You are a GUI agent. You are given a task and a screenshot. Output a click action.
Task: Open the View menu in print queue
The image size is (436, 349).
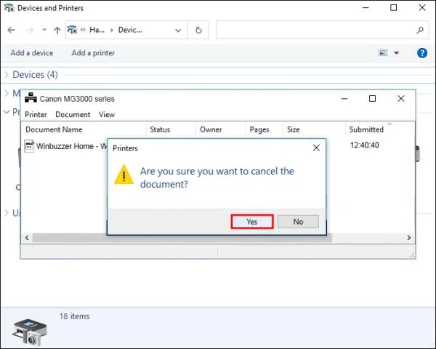107,114
